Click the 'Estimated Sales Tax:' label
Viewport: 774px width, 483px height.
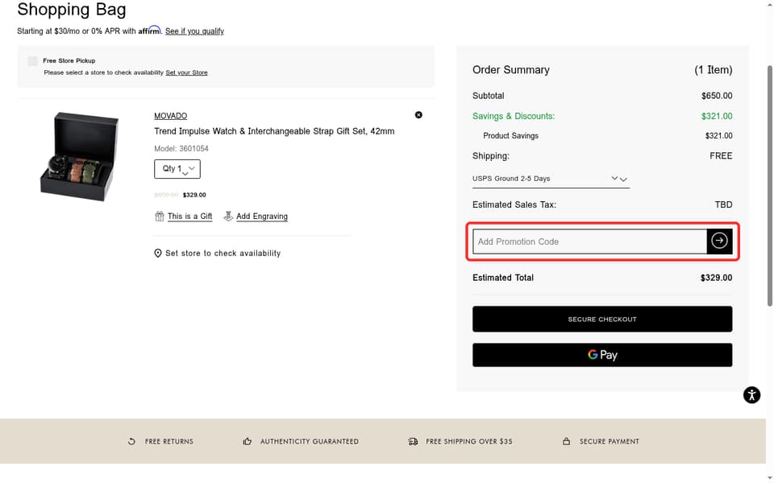click(x=514, y=204)
